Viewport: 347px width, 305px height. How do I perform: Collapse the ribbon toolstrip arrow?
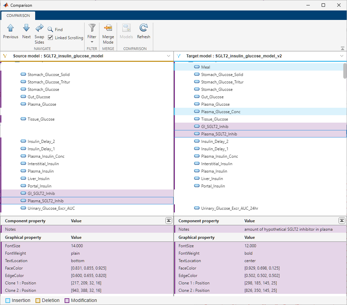tap(342, 48)
